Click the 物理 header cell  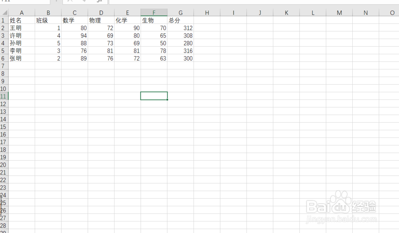click(x=101, y=20)
